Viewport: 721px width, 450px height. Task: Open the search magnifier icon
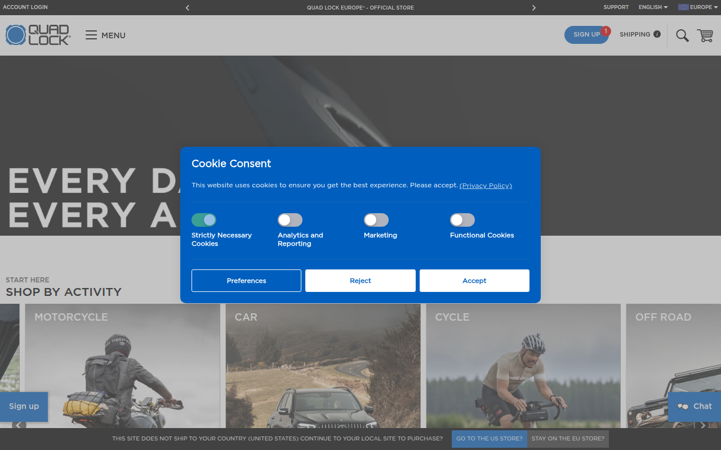[x=682, y=35]
